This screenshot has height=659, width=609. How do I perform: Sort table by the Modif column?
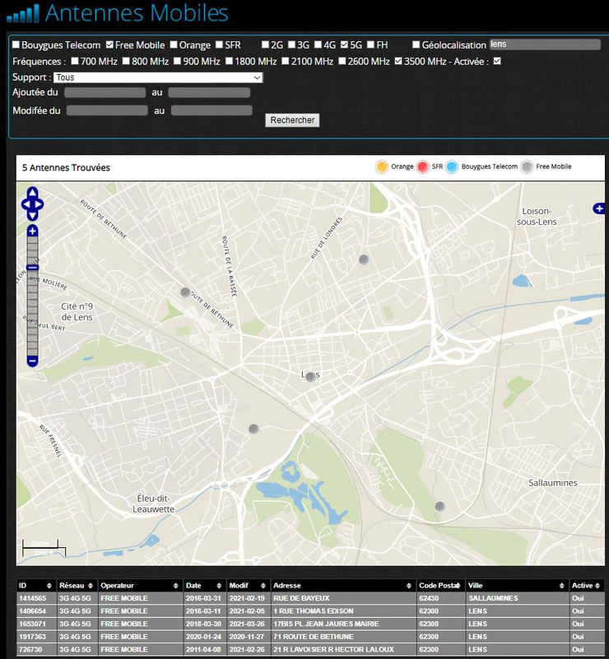tap(248, 586)
